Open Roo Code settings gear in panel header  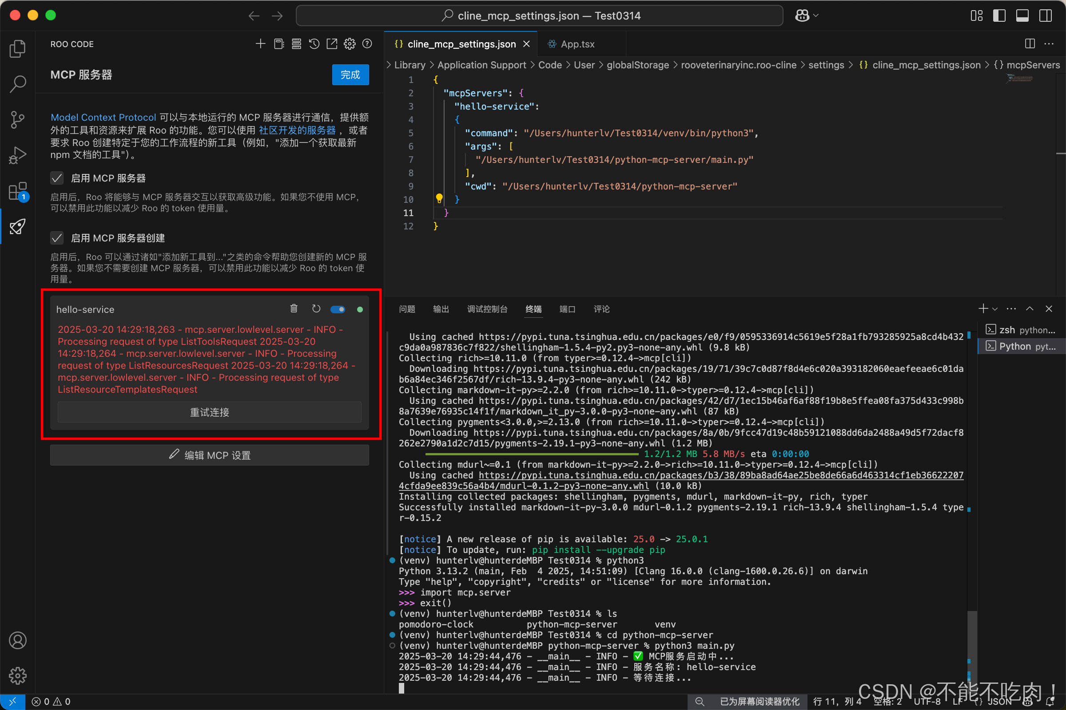(x=350, y=44)
